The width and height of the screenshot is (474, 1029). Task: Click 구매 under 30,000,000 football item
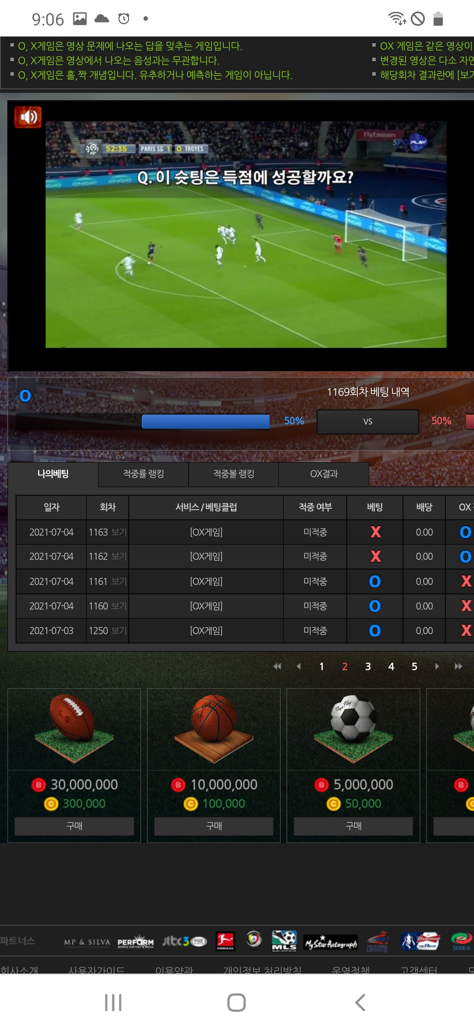tap(74, 826)
